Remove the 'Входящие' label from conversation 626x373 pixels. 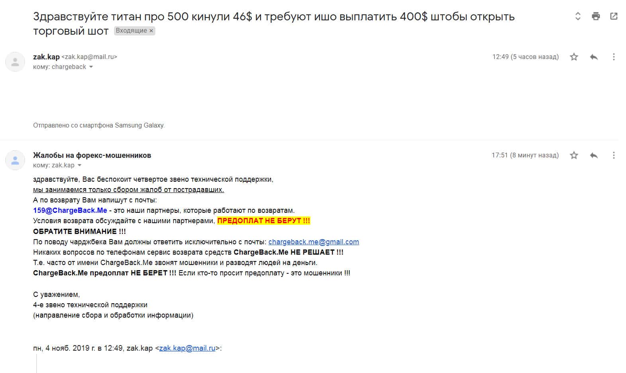(151, 31)
